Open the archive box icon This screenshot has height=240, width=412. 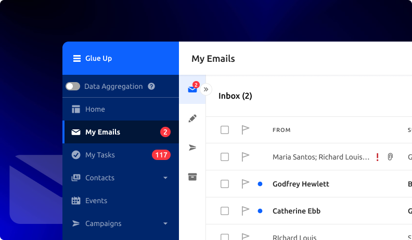coord(192,177)
